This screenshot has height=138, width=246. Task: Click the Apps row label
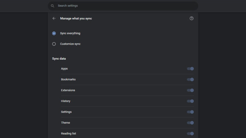coord(64,69)
